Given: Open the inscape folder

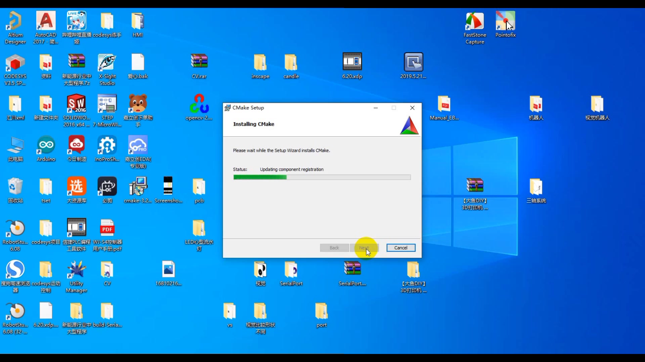Looking at the screenshot, I should point(260,63).
